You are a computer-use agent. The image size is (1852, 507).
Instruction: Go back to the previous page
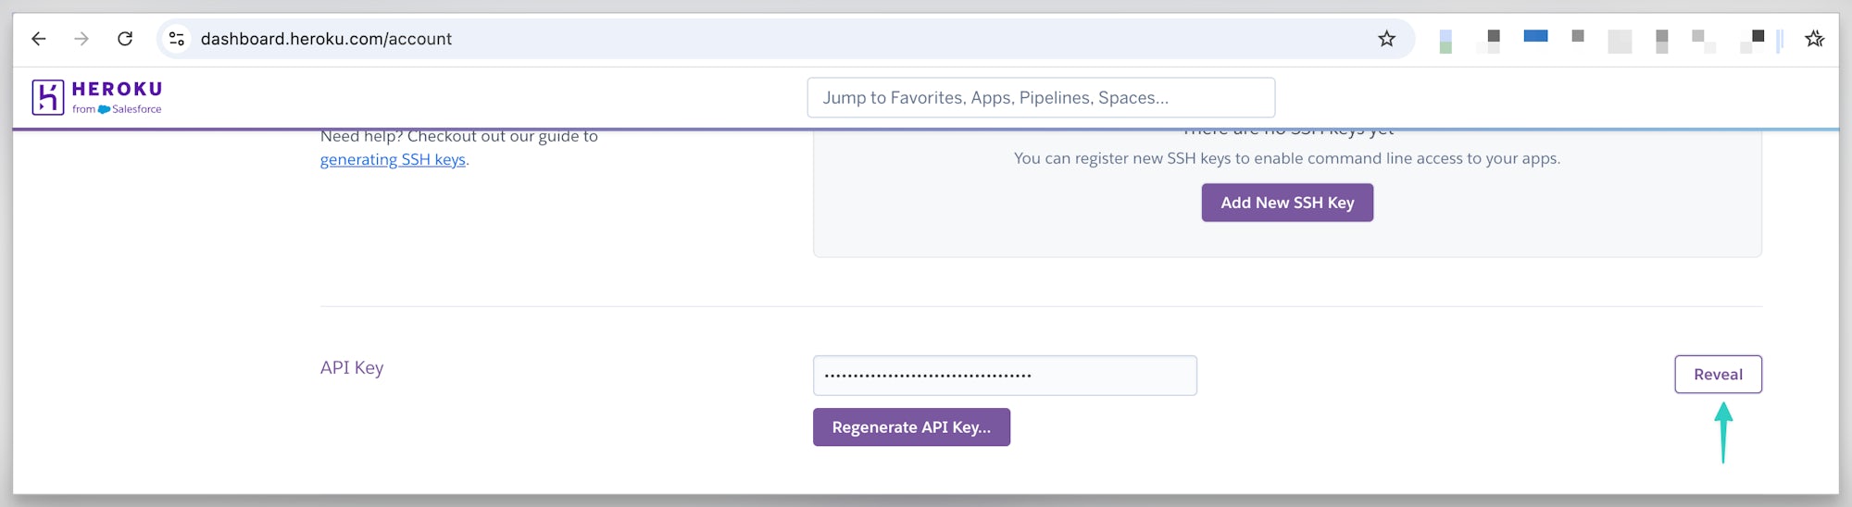[x=38, y=39]
